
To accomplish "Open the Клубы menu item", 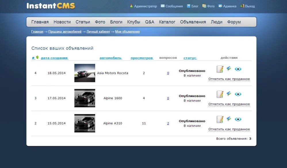I will tap(134, 22).
